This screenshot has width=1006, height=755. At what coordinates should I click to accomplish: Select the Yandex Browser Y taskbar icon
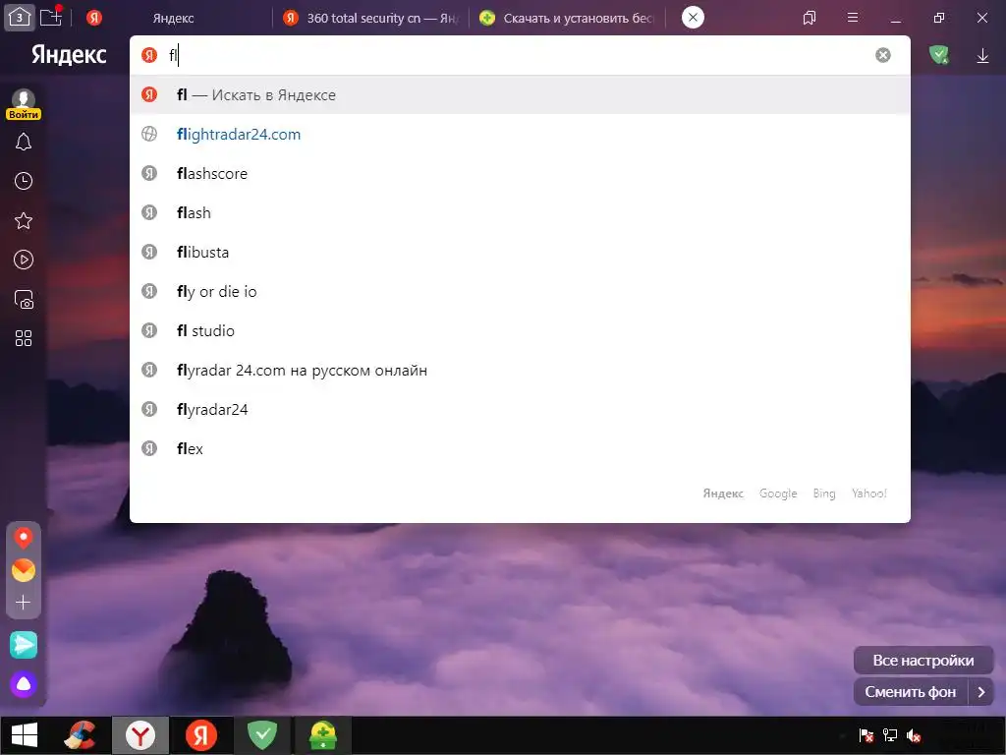click(x=140, y=735)
